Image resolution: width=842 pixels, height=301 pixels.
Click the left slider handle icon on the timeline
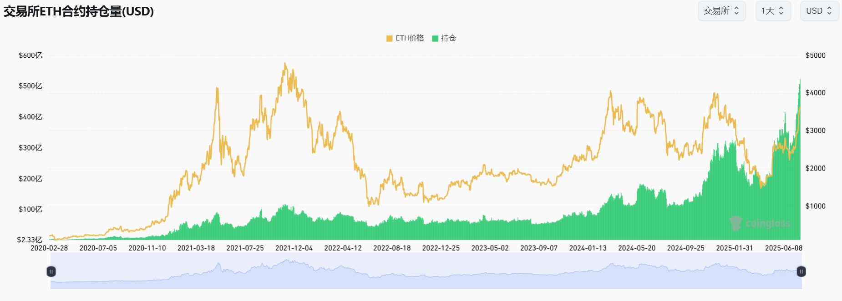click(x=51, y=272)
